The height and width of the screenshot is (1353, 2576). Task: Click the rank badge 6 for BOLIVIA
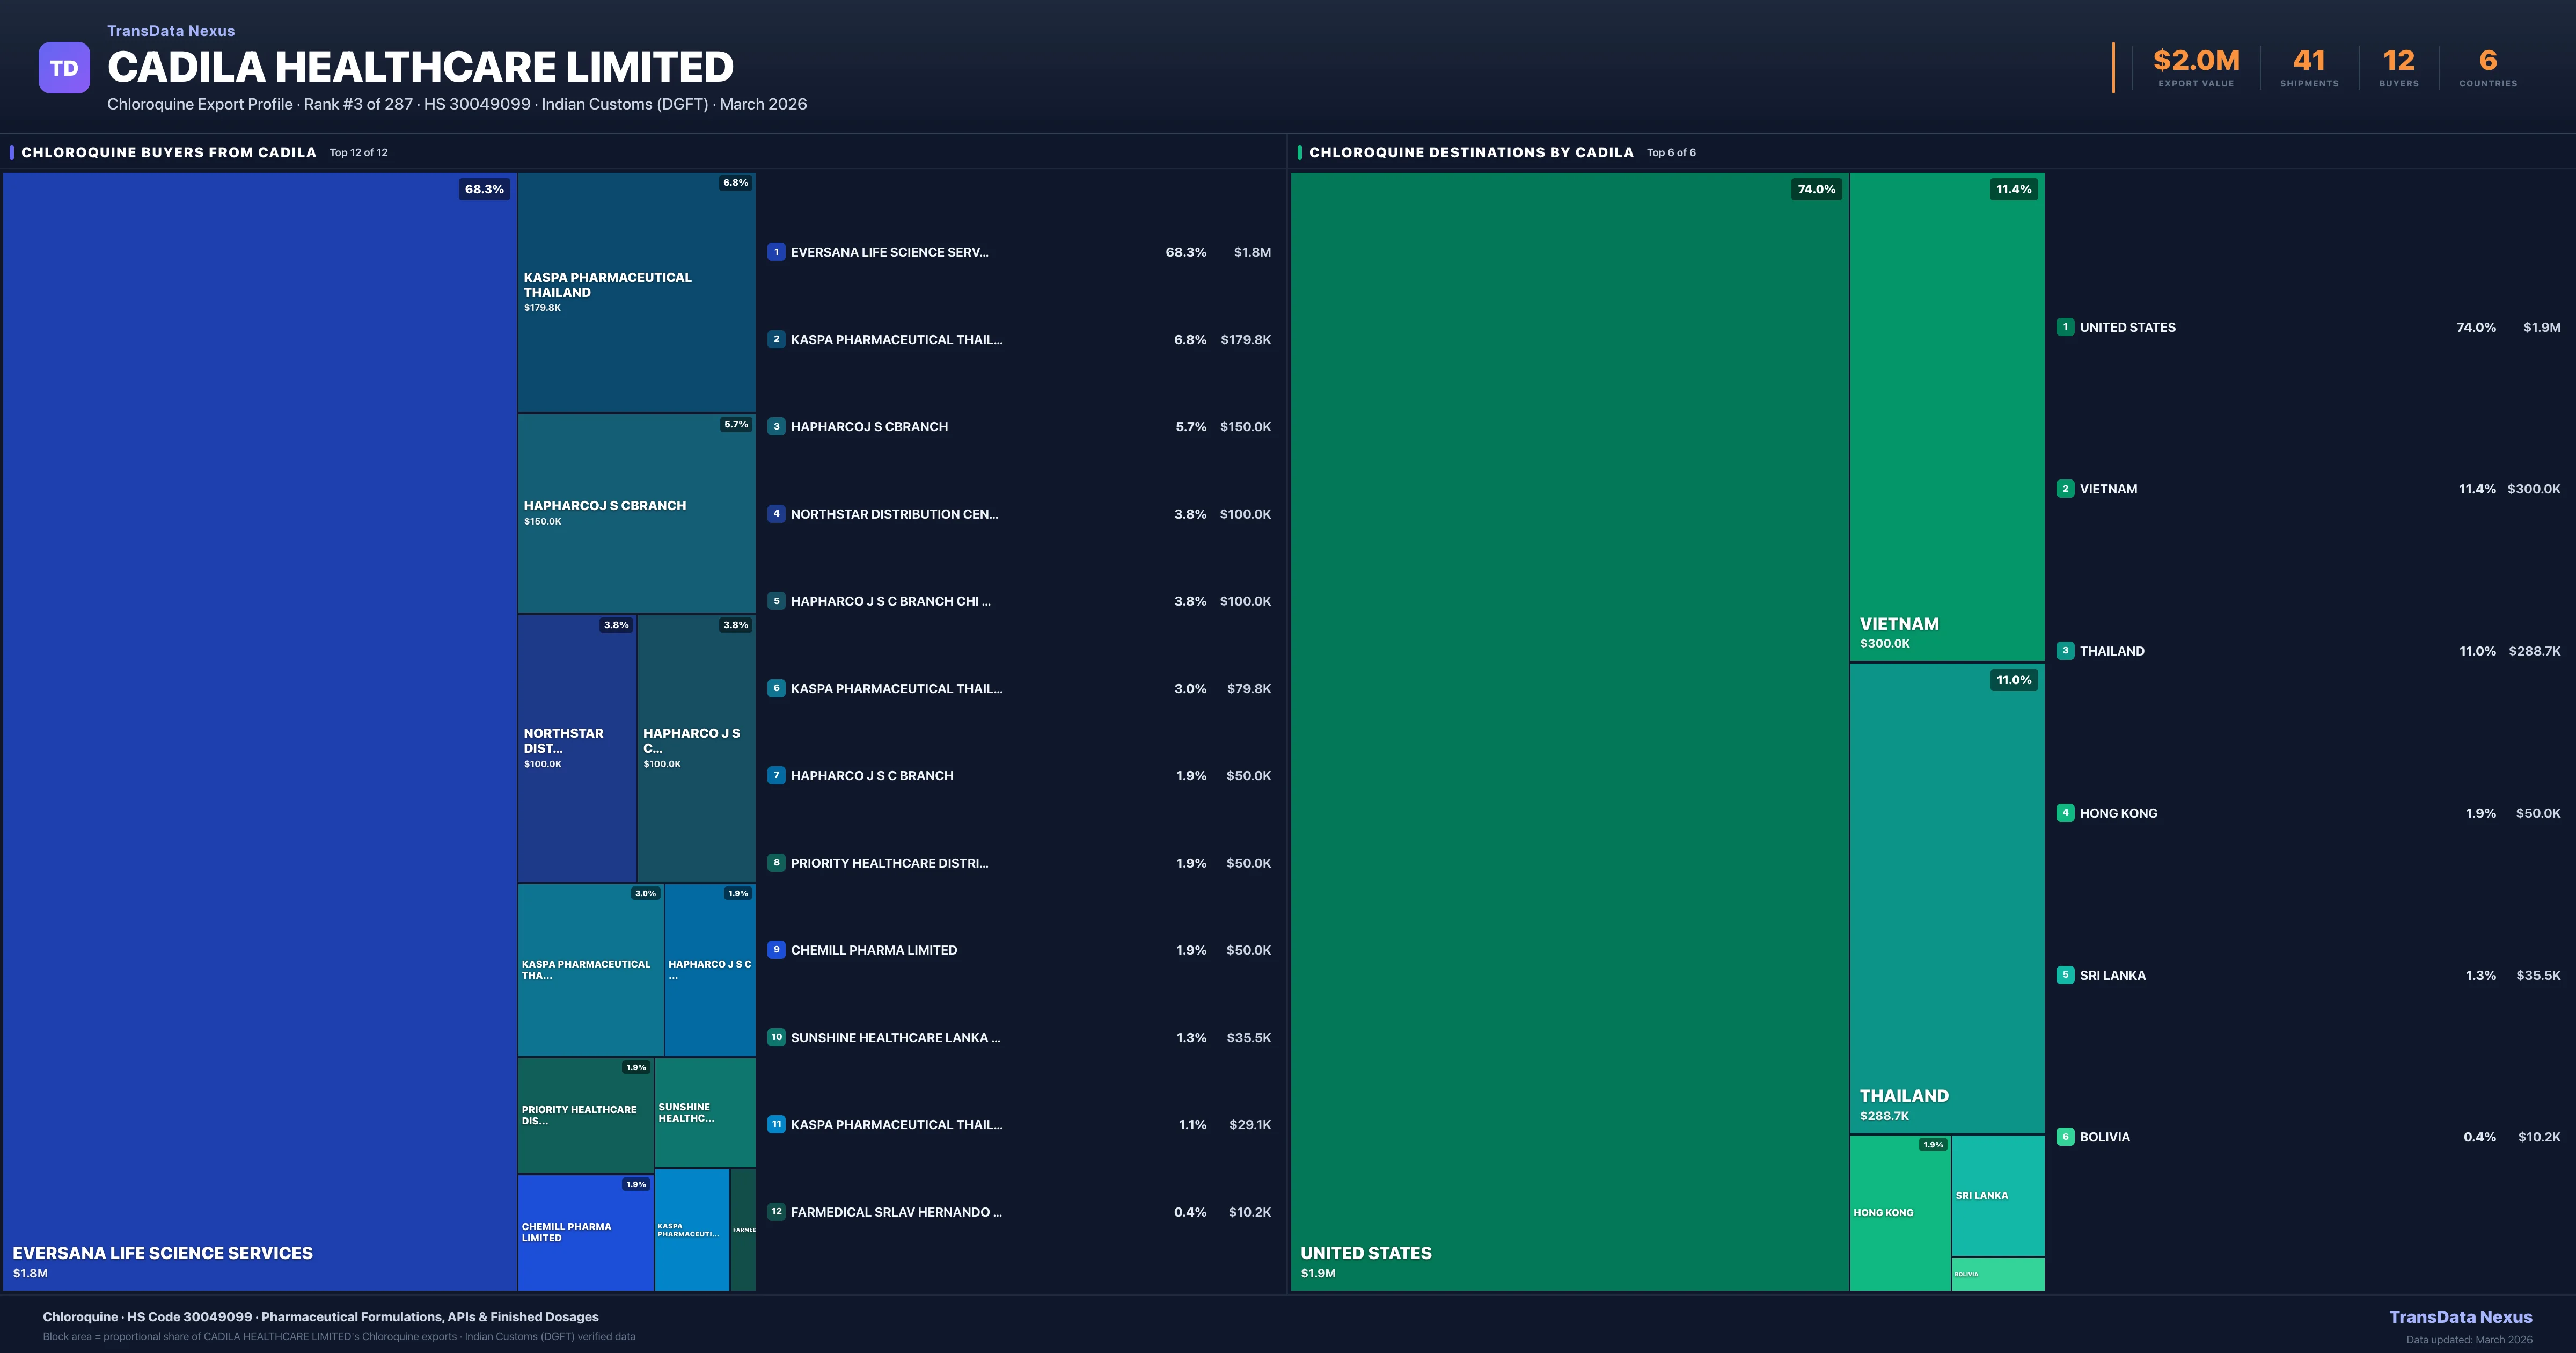2065,1137
